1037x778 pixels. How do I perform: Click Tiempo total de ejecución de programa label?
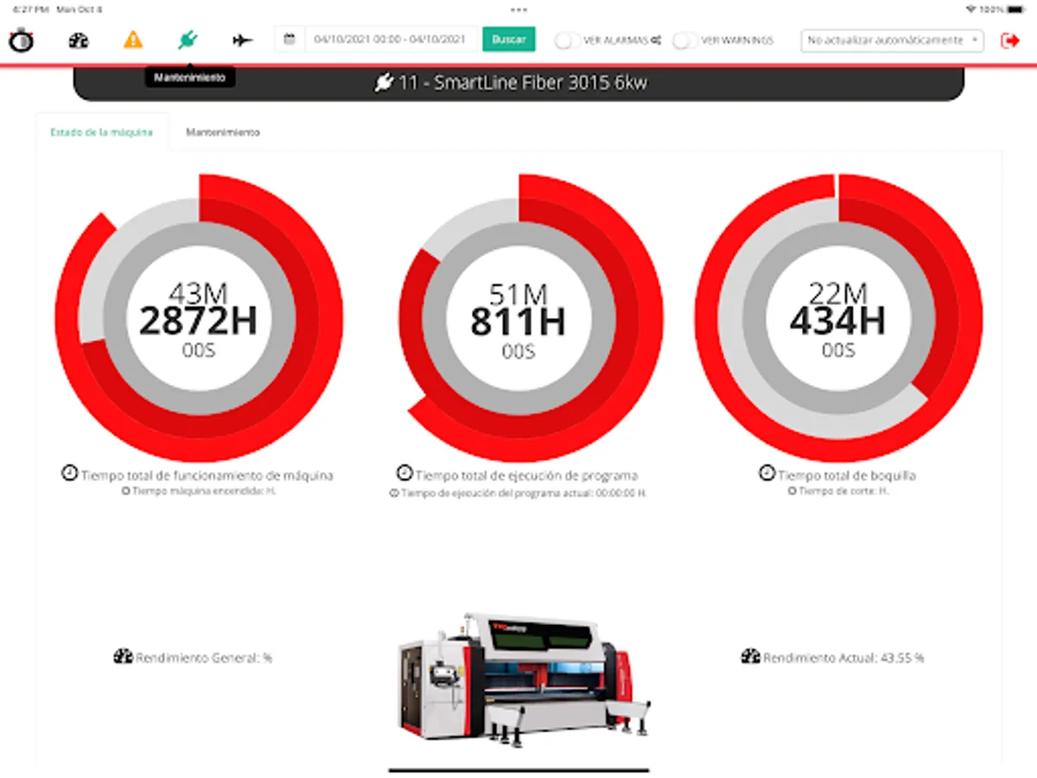(x=526, y=475)
